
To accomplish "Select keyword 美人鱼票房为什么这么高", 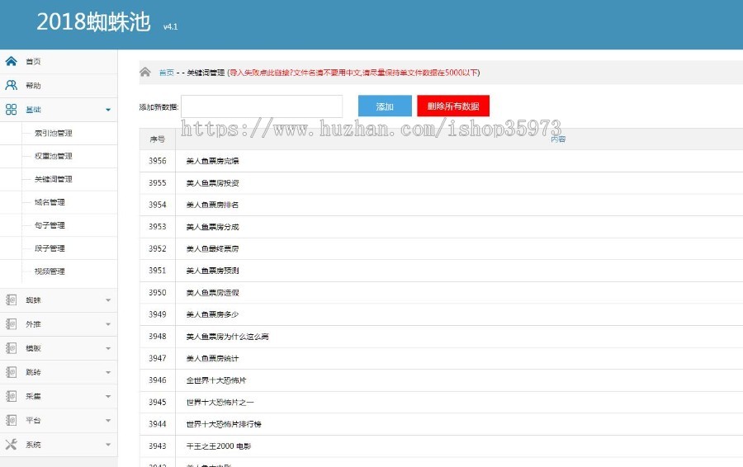I will [x=228, y=337].
